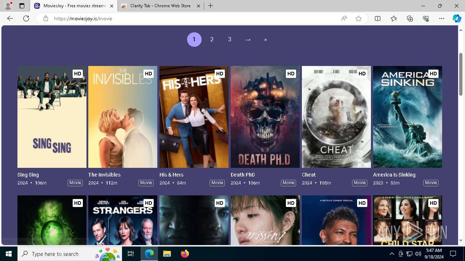The height and width of the screenshot is (261, 465).
Task: Select the MoviesJoy tab
Action: click(x=74, y=6)
